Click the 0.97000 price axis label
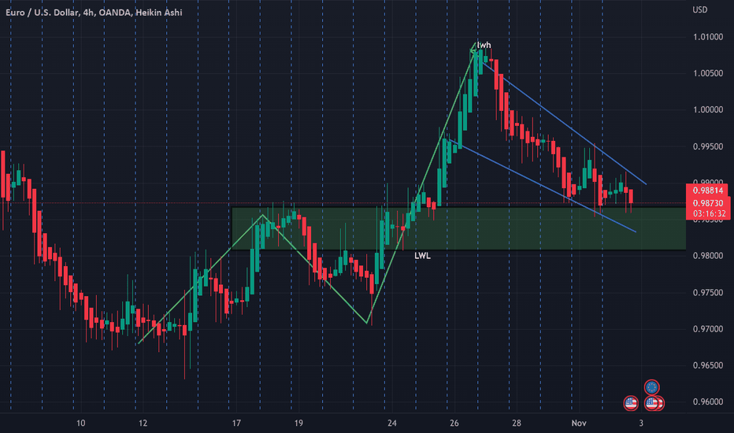The width and height of the screenshot is (734, 433). click(708, 329)
